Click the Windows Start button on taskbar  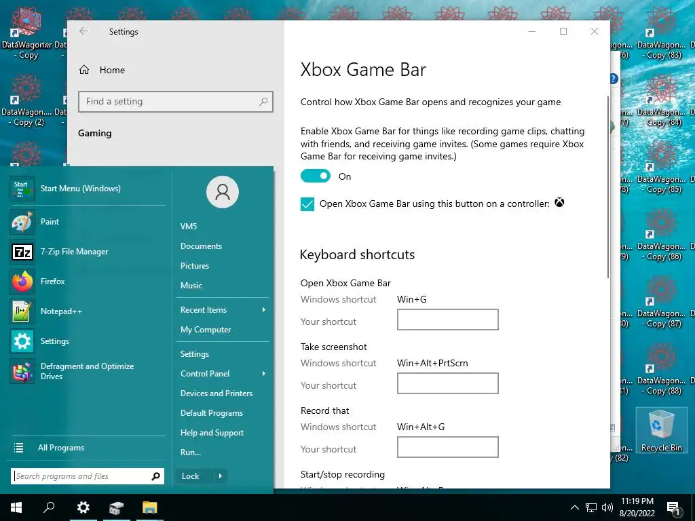[x=16, y=507]
